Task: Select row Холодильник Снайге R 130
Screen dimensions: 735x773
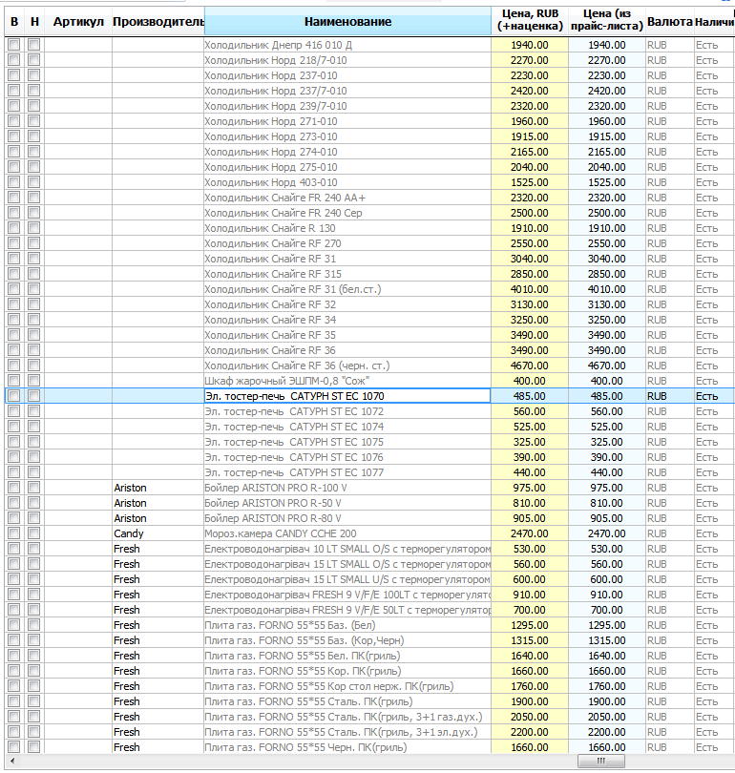Action: coord(369,228)
